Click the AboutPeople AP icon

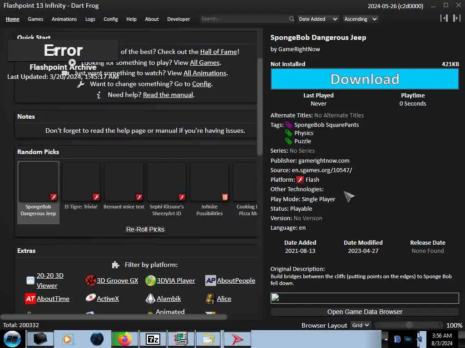click(x=211, y=280)
